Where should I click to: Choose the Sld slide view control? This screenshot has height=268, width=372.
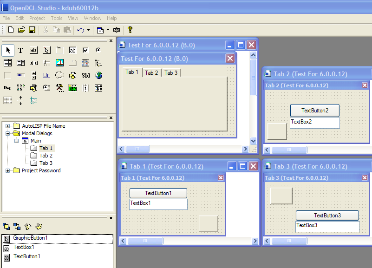tap(85, 75)
